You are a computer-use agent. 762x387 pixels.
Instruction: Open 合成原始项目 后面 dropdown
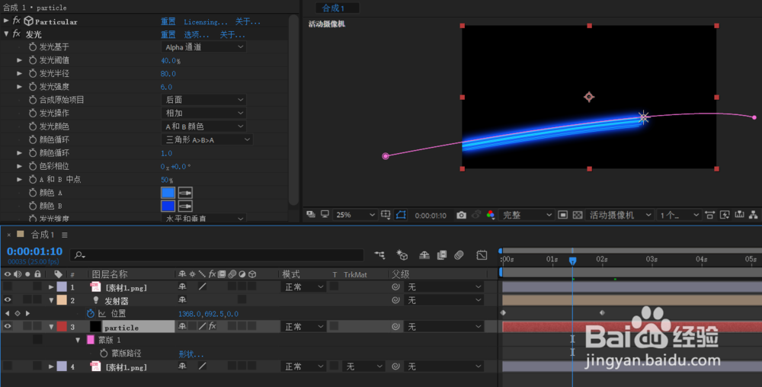coord(203,100)
